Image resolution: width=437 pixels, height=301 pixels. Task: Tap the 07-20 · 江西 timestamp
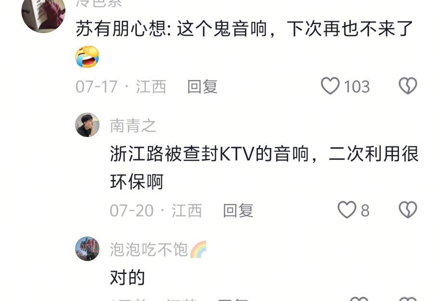[156, 210]
